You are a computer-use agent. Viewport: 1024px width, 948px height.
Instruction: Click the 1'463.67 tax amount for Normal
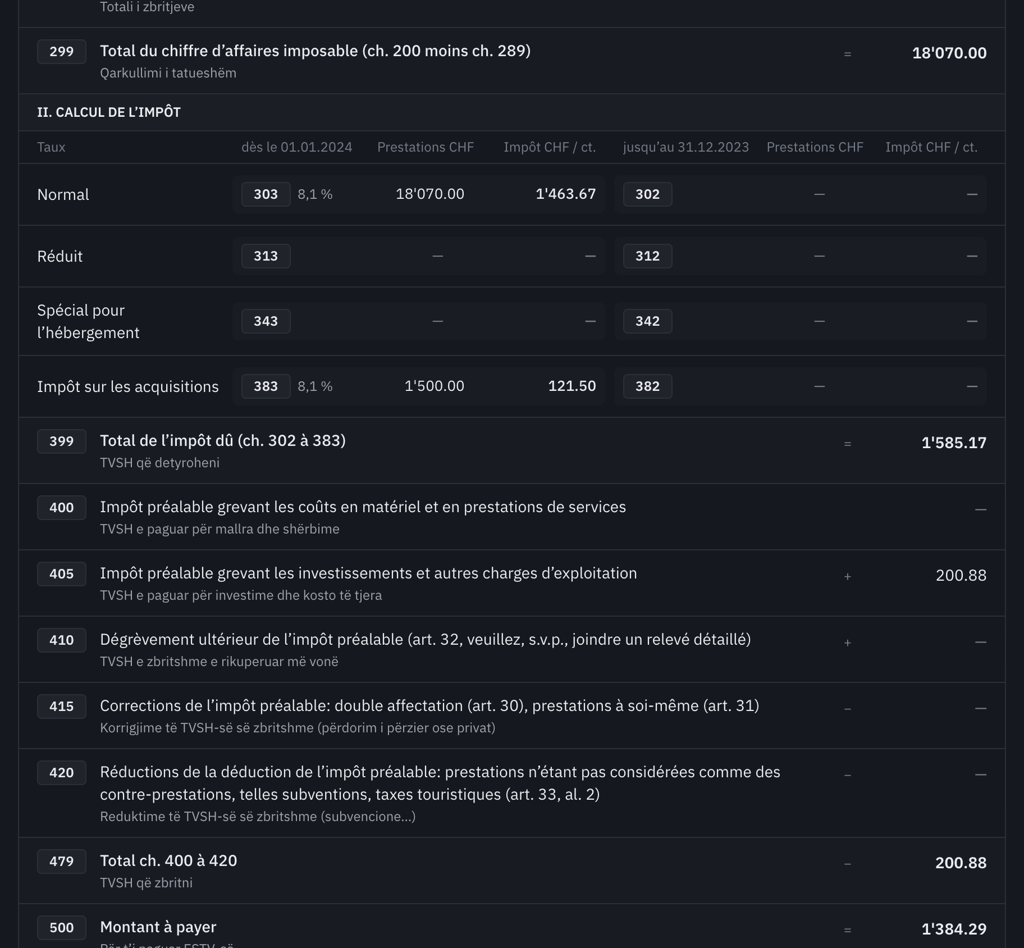point(566,194)
